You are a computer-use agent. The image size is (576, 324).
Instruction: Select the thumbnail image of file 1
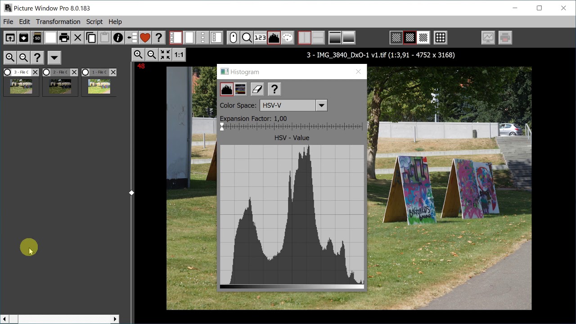[99, 86]
